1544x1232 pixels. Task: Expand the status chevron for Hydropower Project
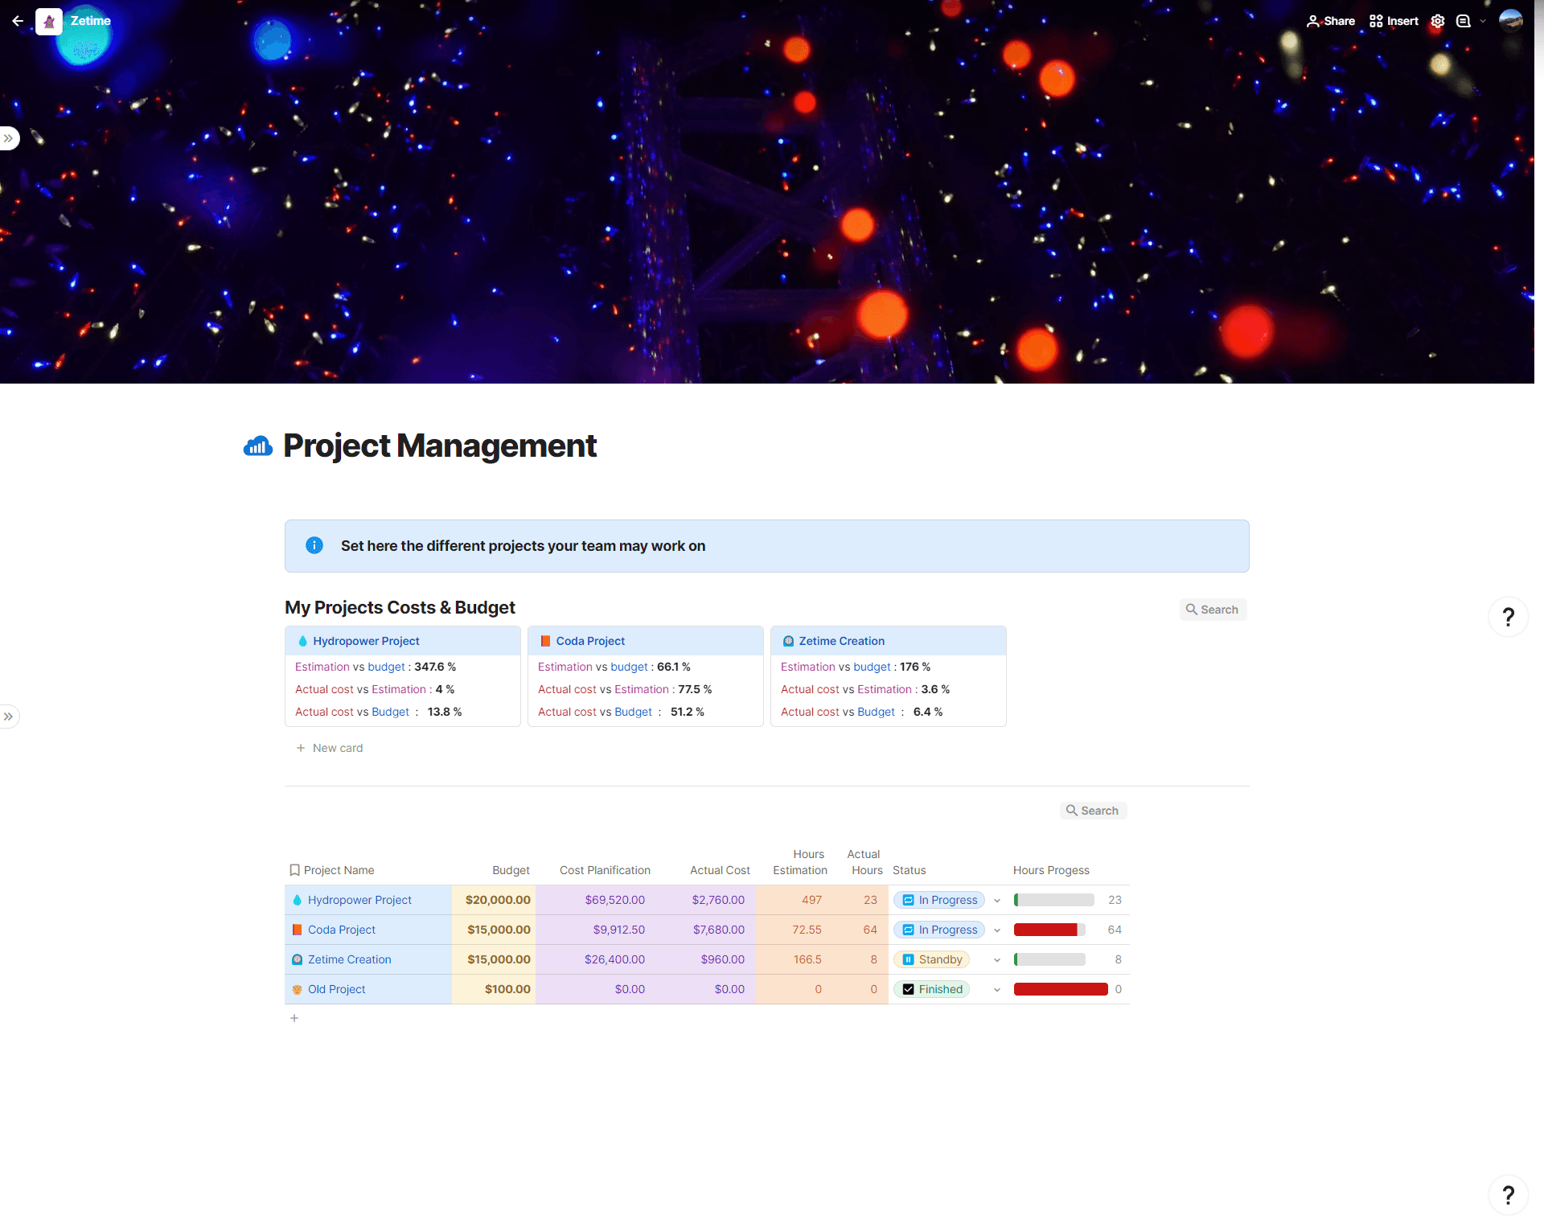click(997, 901)
